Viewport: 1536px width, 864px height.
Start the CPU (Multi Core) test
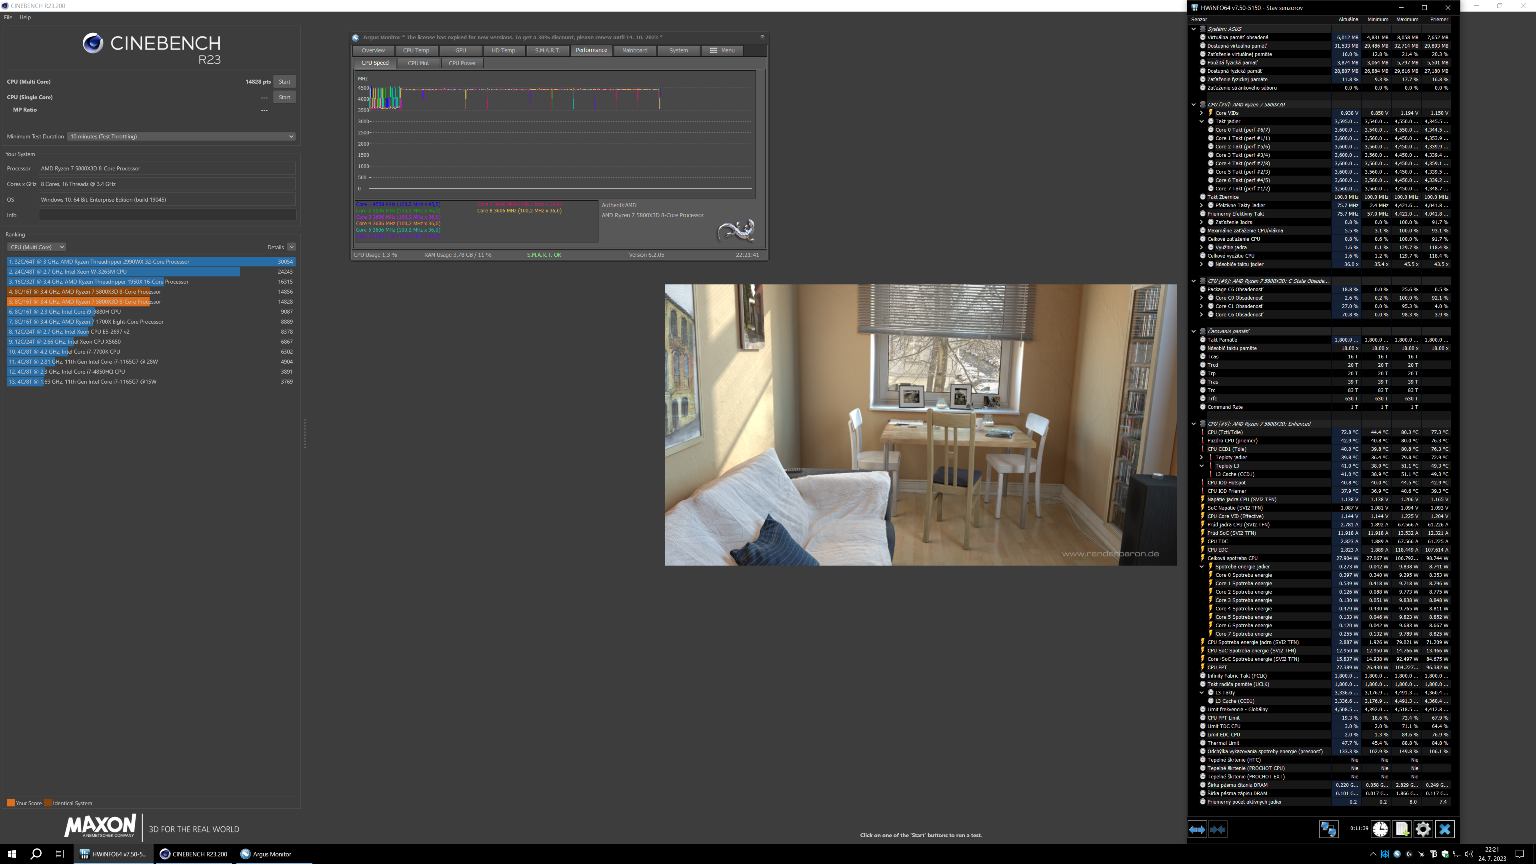(284, 82)
